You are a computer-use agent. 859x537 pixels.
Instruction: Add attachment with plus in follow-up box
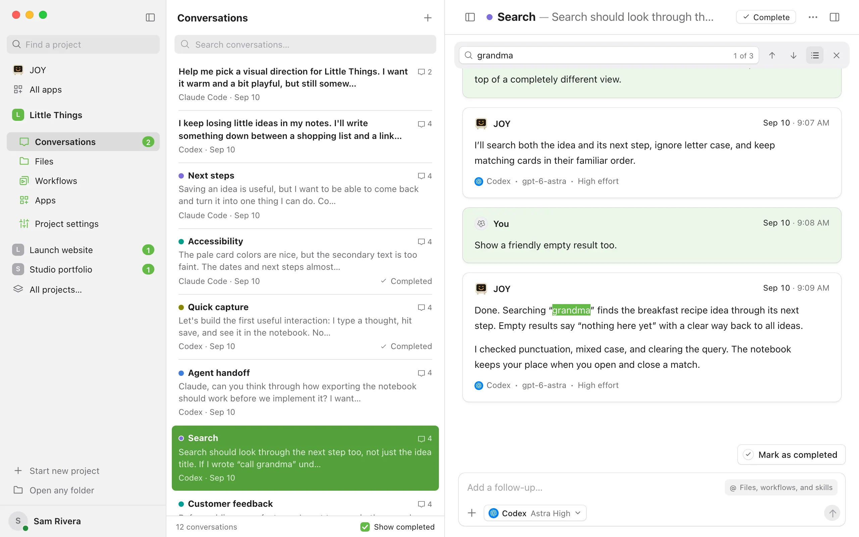tap(472, 513)
